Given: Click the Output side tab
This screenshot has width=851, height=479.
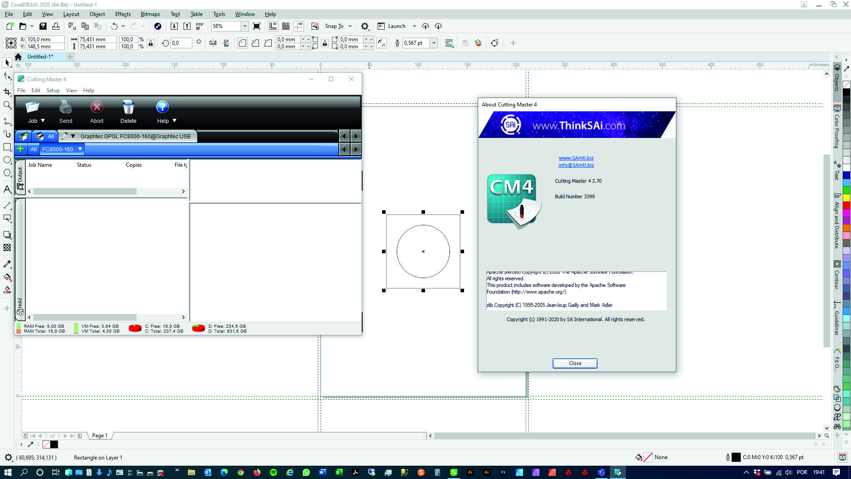Looking at the screenshot, I should click(x=20, y=177).
